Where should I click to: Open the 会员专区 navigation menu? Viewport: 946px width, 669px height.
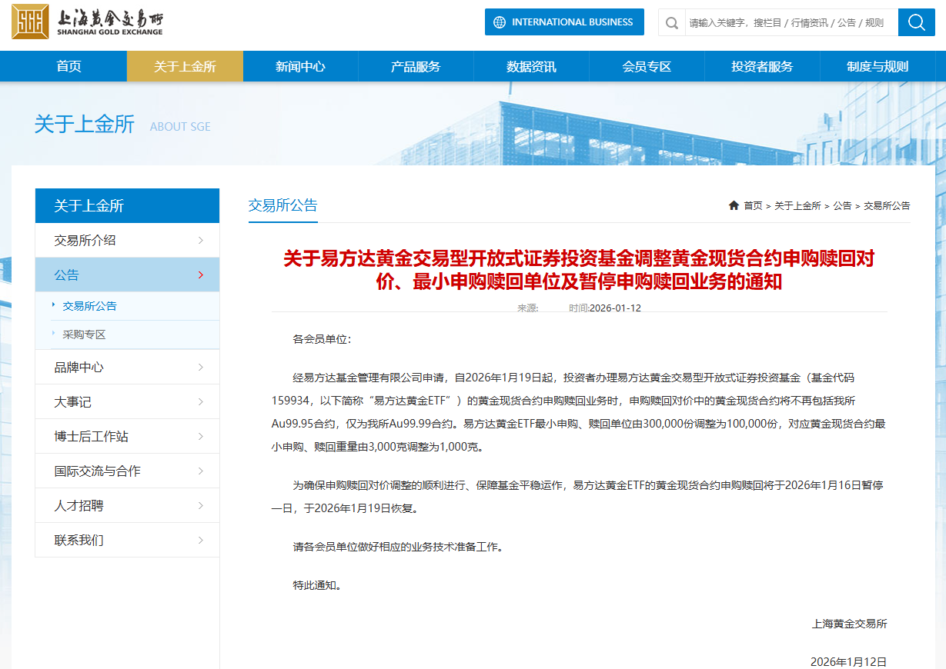pyautogui.click(x=647, y=66)
